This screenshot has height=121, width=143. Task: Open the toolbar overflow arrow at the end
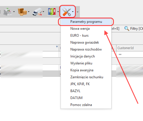tap(78, 12)
